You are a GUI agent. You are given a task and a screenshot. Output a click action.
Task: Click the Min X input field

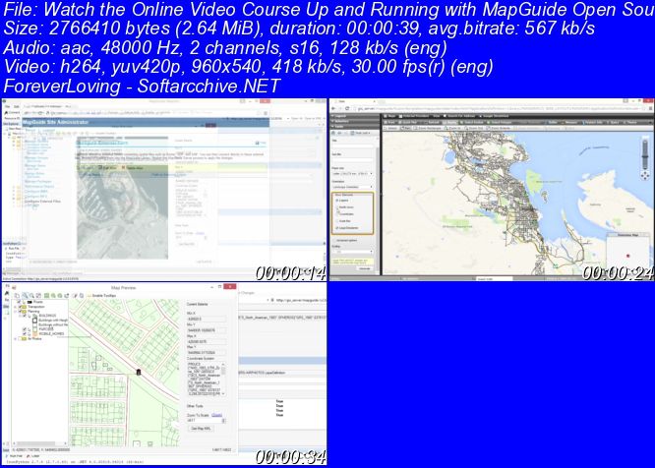[207, 319]
